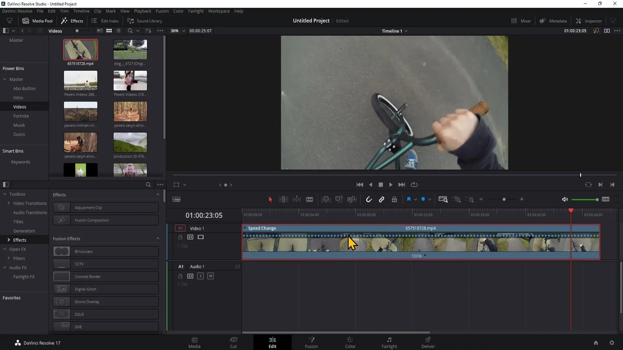Expand the Video Transitions tree item
The height and width of the screenshot is (350, 623).
pos(8,203)
